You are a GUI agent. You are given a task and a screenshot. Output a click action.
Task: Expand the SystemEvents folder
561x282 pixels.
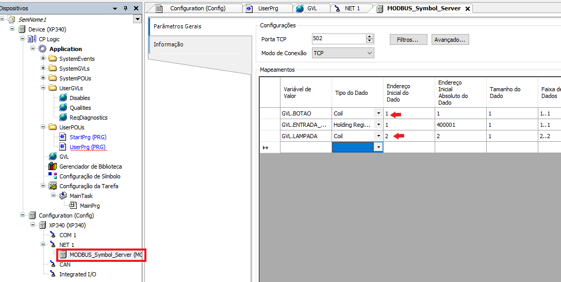tap(43, 59)
